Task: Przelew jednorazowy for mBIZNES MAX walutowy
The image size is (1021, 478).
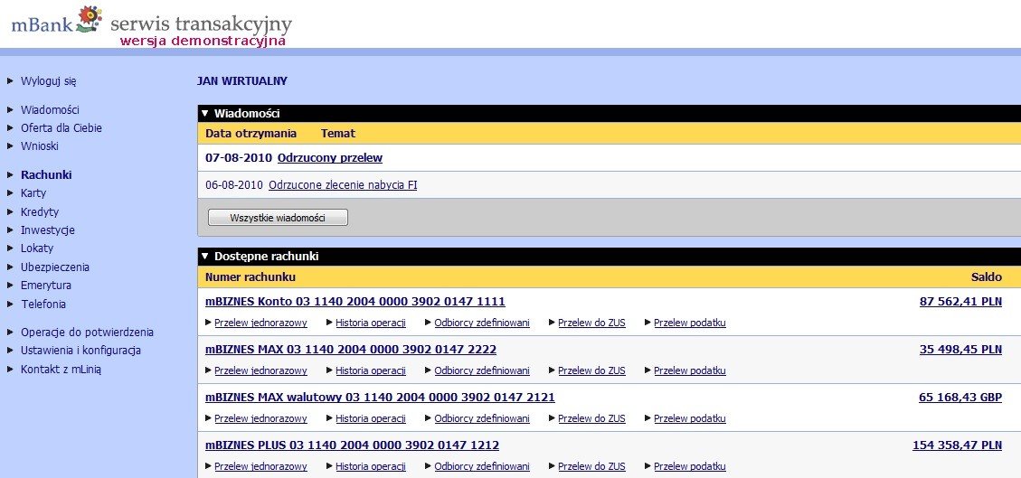Action: [x=260, y=419]
